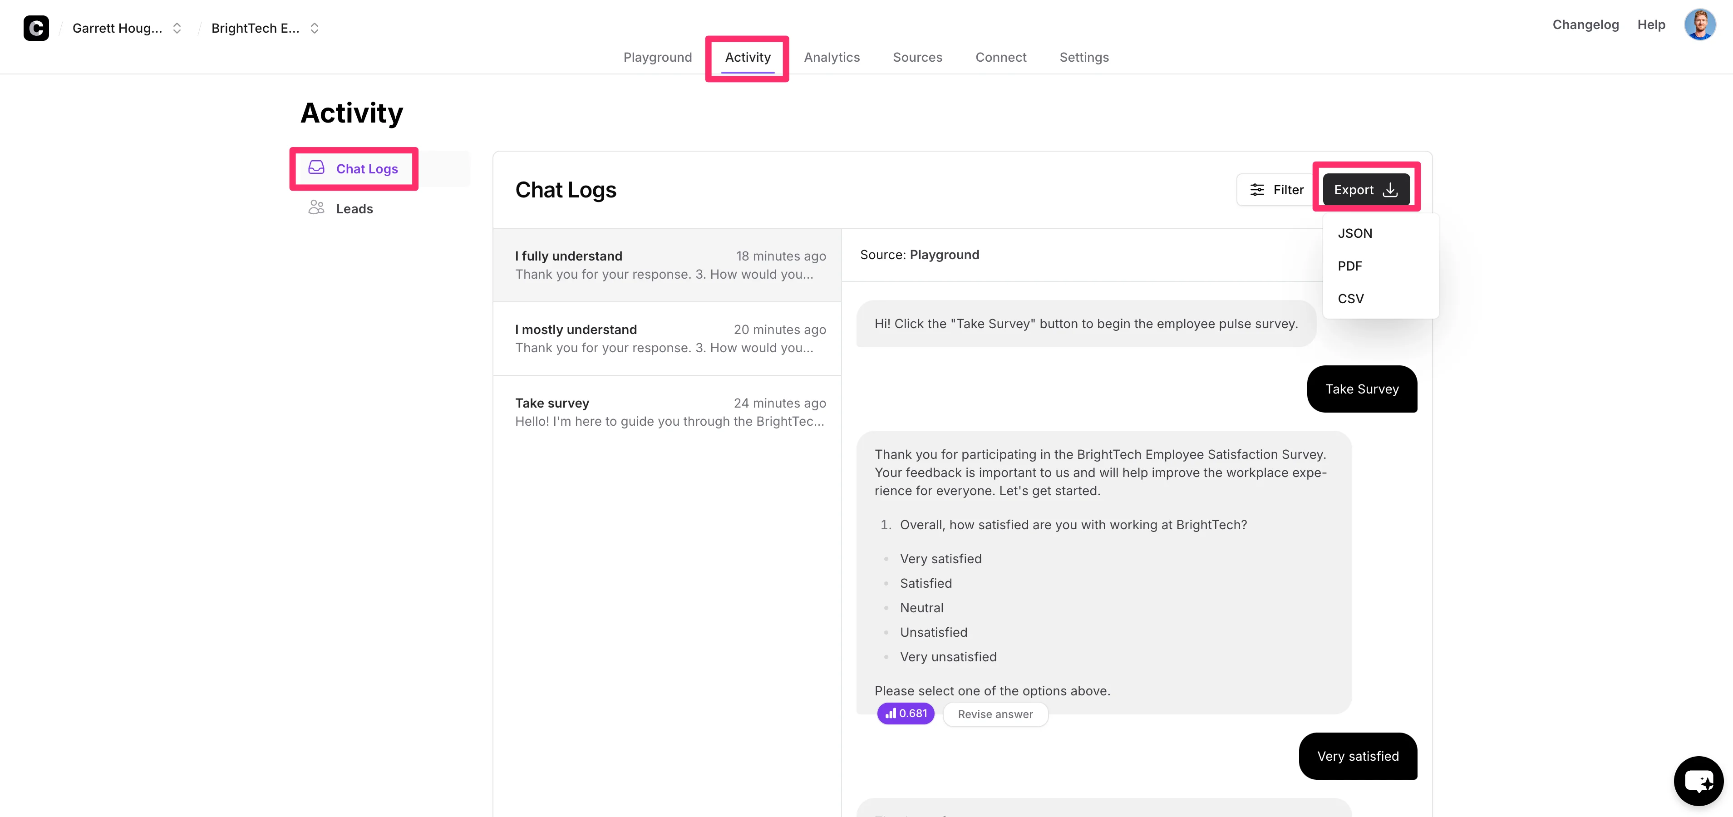
Task: Choose JSON from the export menu
Action: 1354,233
